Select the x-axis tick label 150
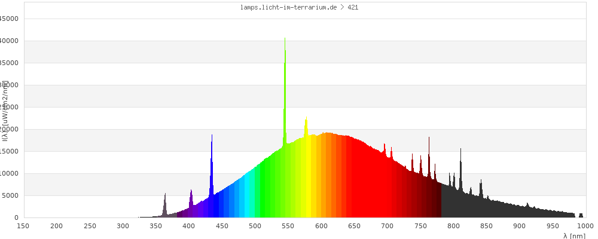Image resolution: width=598 pixels, height=239 pixels. point(23,226)
